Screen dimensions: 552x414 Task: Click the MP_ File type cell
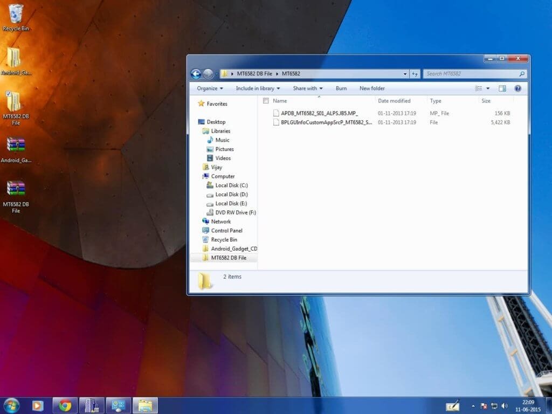439,113
